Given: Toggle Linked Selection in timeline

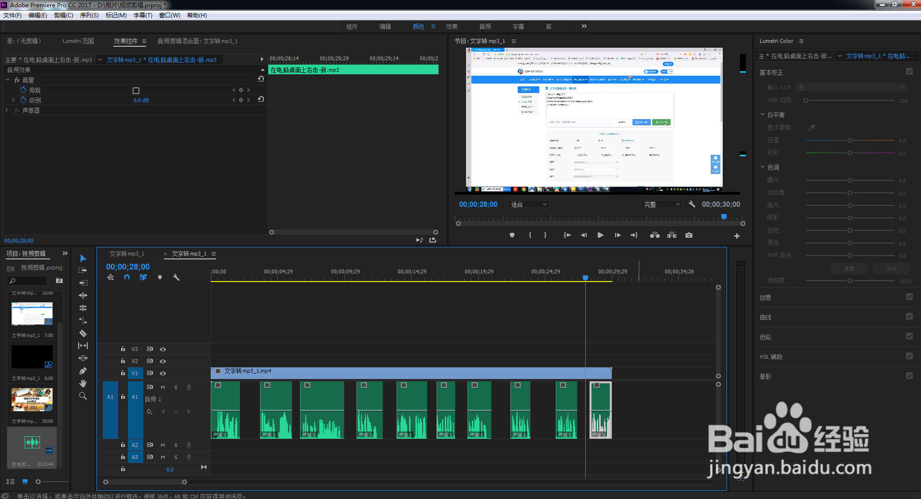Looking at the screenshot, I should (143, 277).
